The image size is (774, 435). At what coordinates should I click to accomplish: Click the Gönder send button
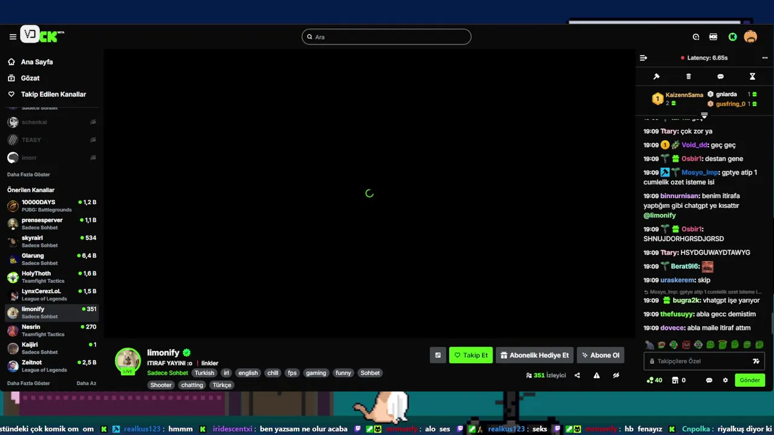[x=750, y=380]
